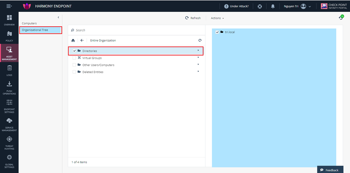The image size is (350, 173).
Task: Select Organizational Tree menu item
Action: point(41,30)
